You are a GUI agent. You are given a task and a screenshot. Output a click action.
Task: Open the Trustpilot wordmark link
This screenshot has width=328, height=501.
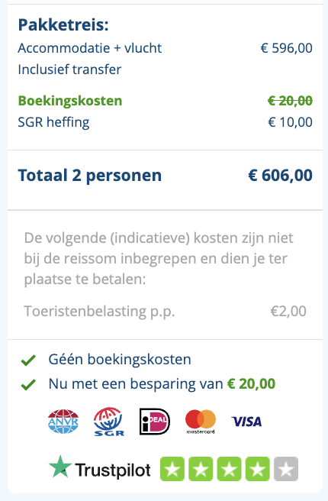tap(113, 470)
